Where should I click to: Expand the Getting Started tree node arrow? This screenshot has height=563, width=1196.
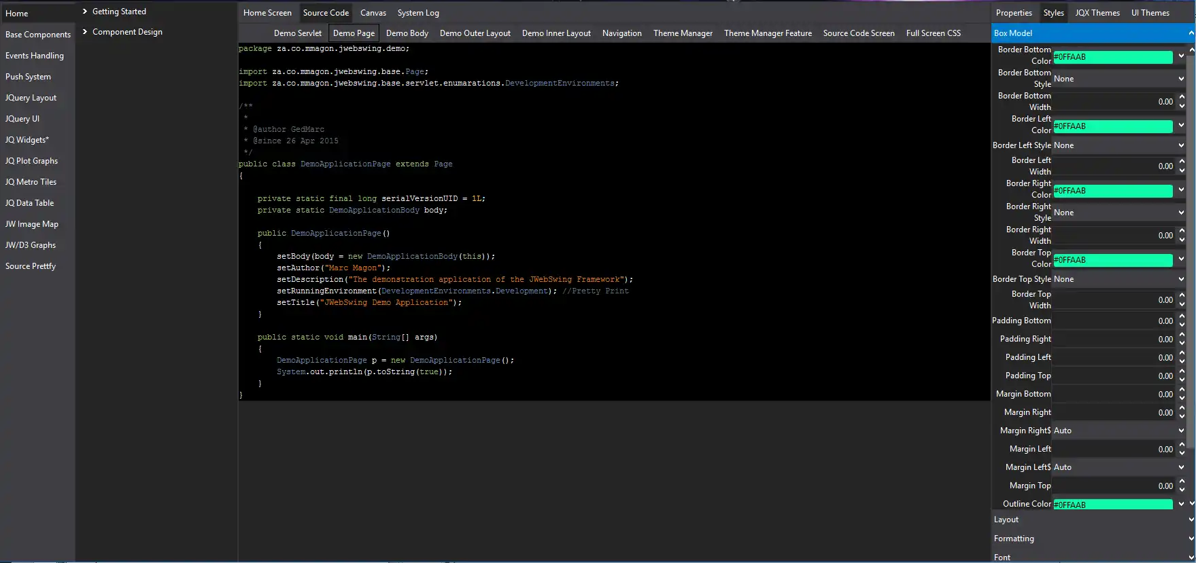tap(85, 12)
